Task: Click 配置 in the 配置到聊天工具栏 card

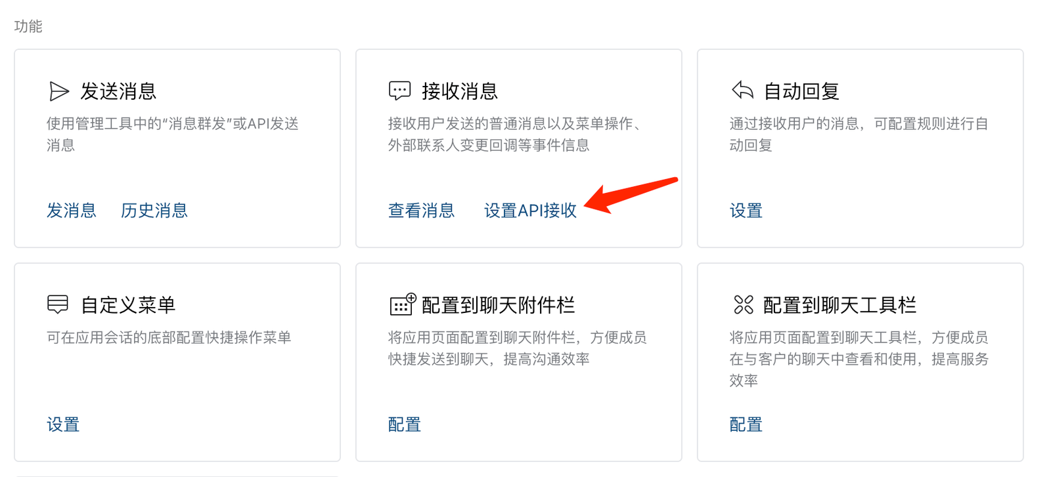Action: point(746,425)
